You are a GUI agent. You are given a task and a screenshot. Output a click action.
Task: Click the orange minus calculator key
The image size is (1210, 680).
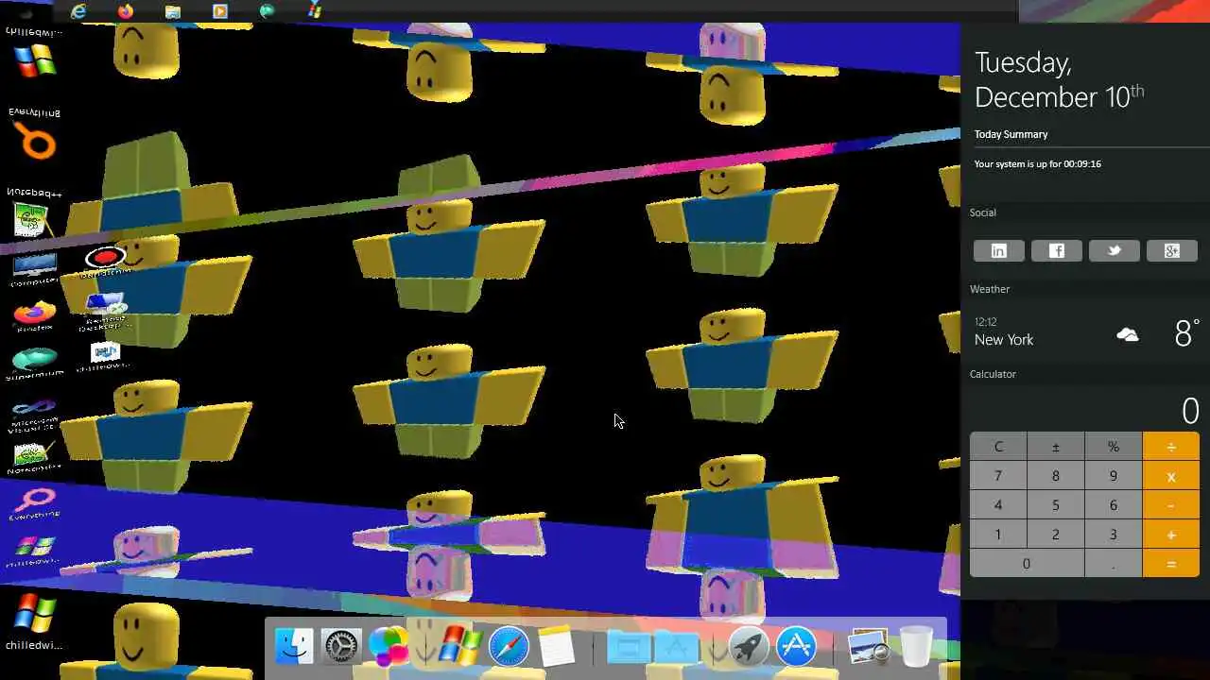tap(1171, 505)
